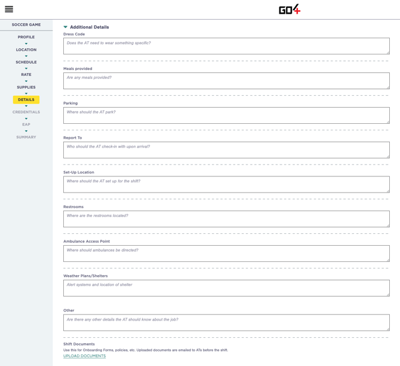
Task: Click the Upload Documents link
Action: [x=84, y=356]
